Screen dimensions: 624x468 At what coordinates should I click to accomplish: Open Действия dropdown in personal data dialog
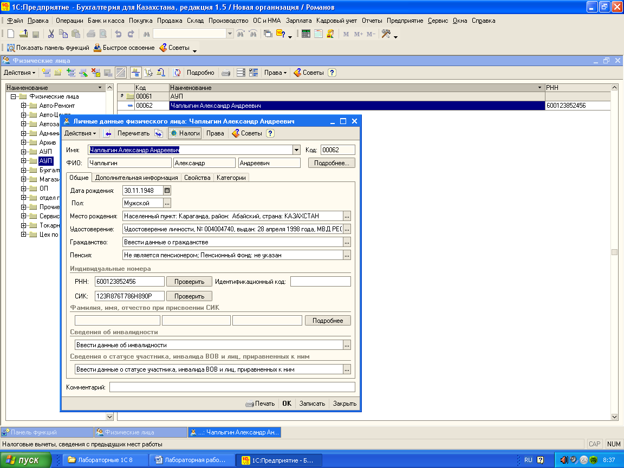click(80, 133)
